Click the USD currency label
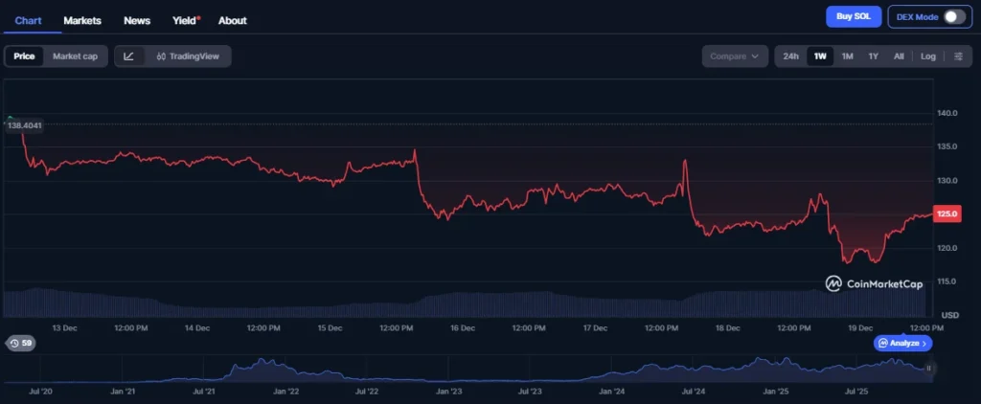The image size is (981, 404). 950,315
